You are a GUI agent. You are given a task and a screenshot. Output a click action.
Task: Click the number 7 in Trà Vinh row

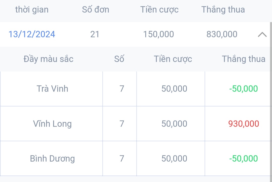tap(122, 89)
